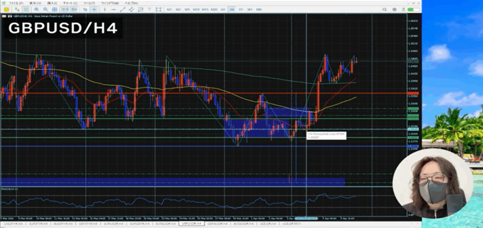Screen dimensions: 483x228
Task: Click the zoom in magnifier icon
Action: [38, 9]
